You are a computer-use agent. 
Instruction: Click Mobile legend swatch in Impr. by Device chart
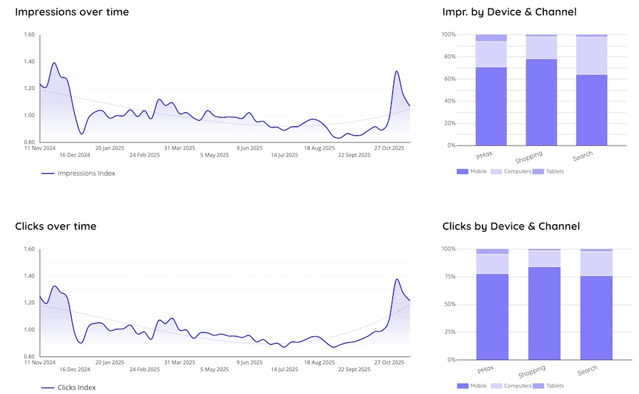pyautogui.click(x=462, y=171)
